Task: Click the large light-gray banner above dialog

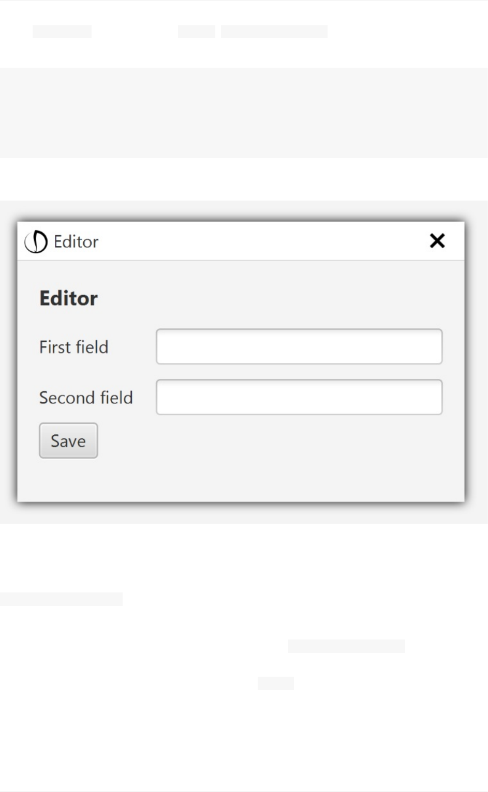Action: click(244, 113)
